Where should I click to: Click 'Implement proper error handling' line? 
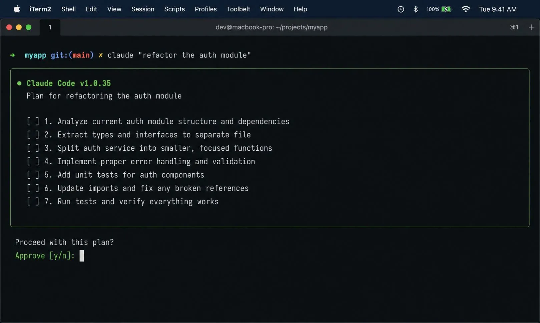pos(156,161)
